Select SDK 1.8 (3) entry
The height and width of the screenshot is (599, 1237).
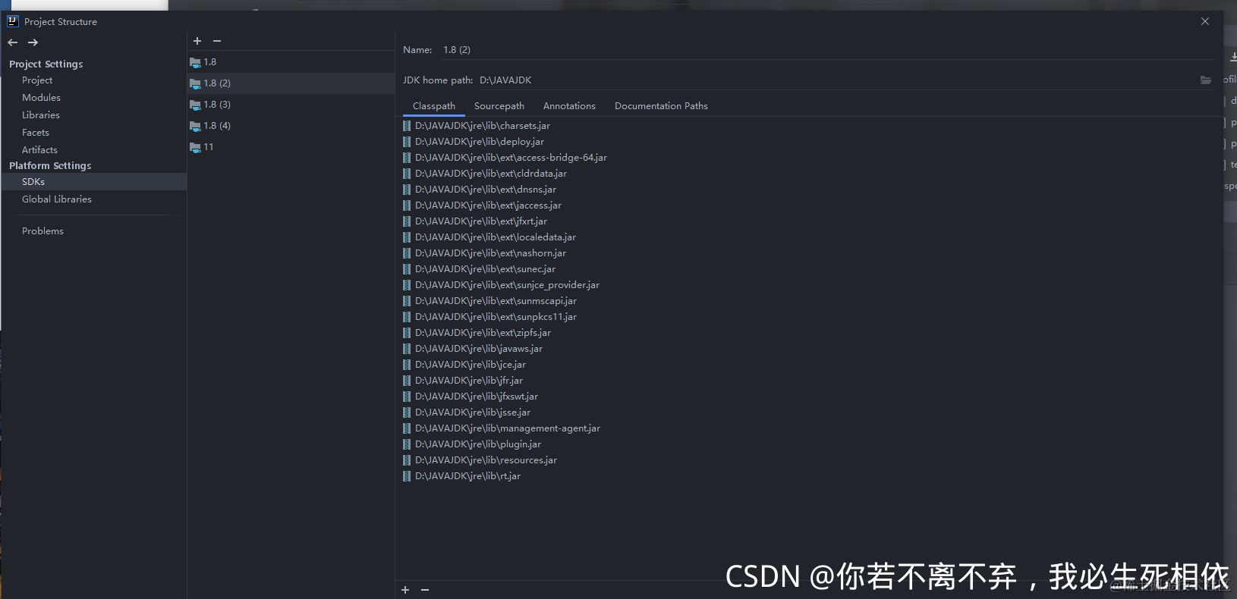click(291, 105)
